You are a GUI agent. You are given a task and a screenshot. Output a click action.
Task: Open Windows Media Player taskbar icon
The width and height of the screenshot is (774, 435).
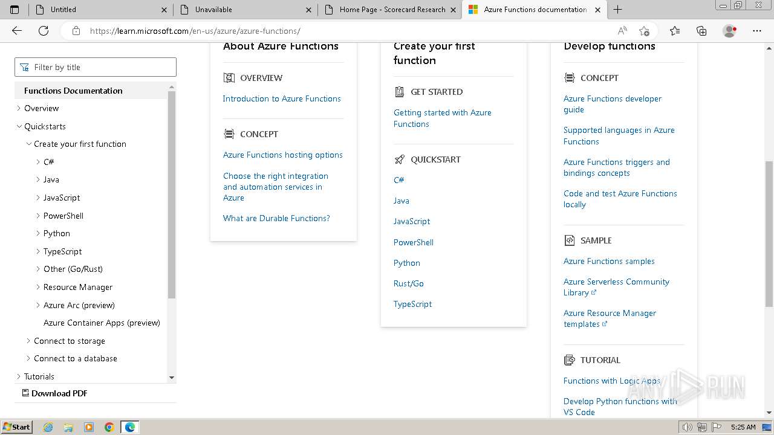tap(89, 427)
